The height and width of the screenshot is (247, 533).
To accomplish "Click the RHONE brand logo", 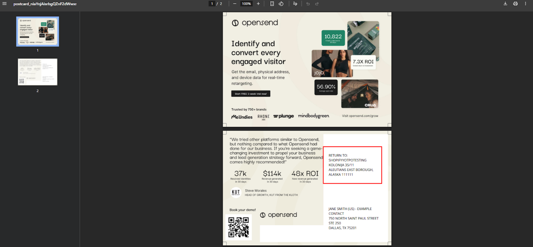I will tap(263, 117).
